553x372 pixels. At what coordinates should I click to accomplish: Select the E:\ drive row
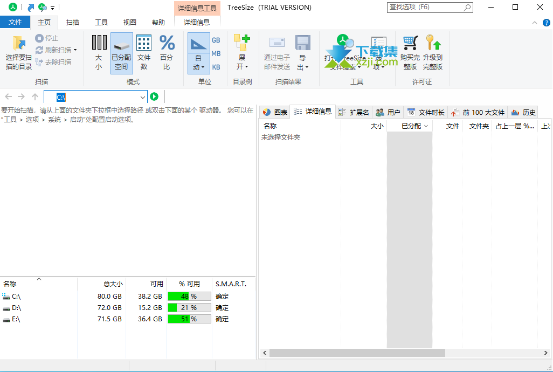tap(127, 319)
